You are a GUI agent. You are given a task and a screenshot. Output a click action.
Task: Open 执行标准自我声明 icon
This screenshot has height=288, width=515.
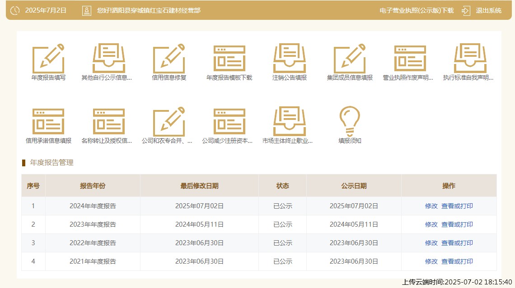(x=470, y=59)
